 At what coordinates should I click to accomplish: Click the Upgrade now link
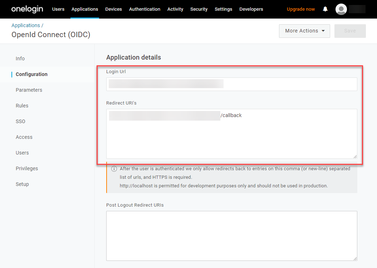point(300,9)
